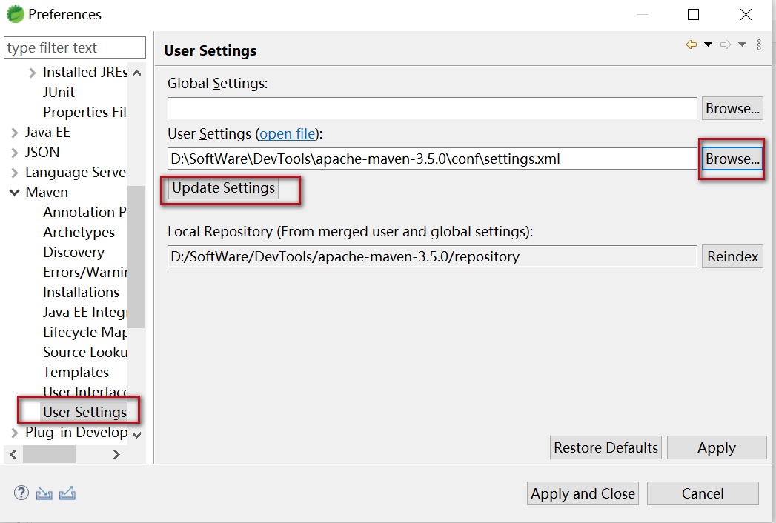
Task: Expand the Java EE tree node
Action: (15, 133)
